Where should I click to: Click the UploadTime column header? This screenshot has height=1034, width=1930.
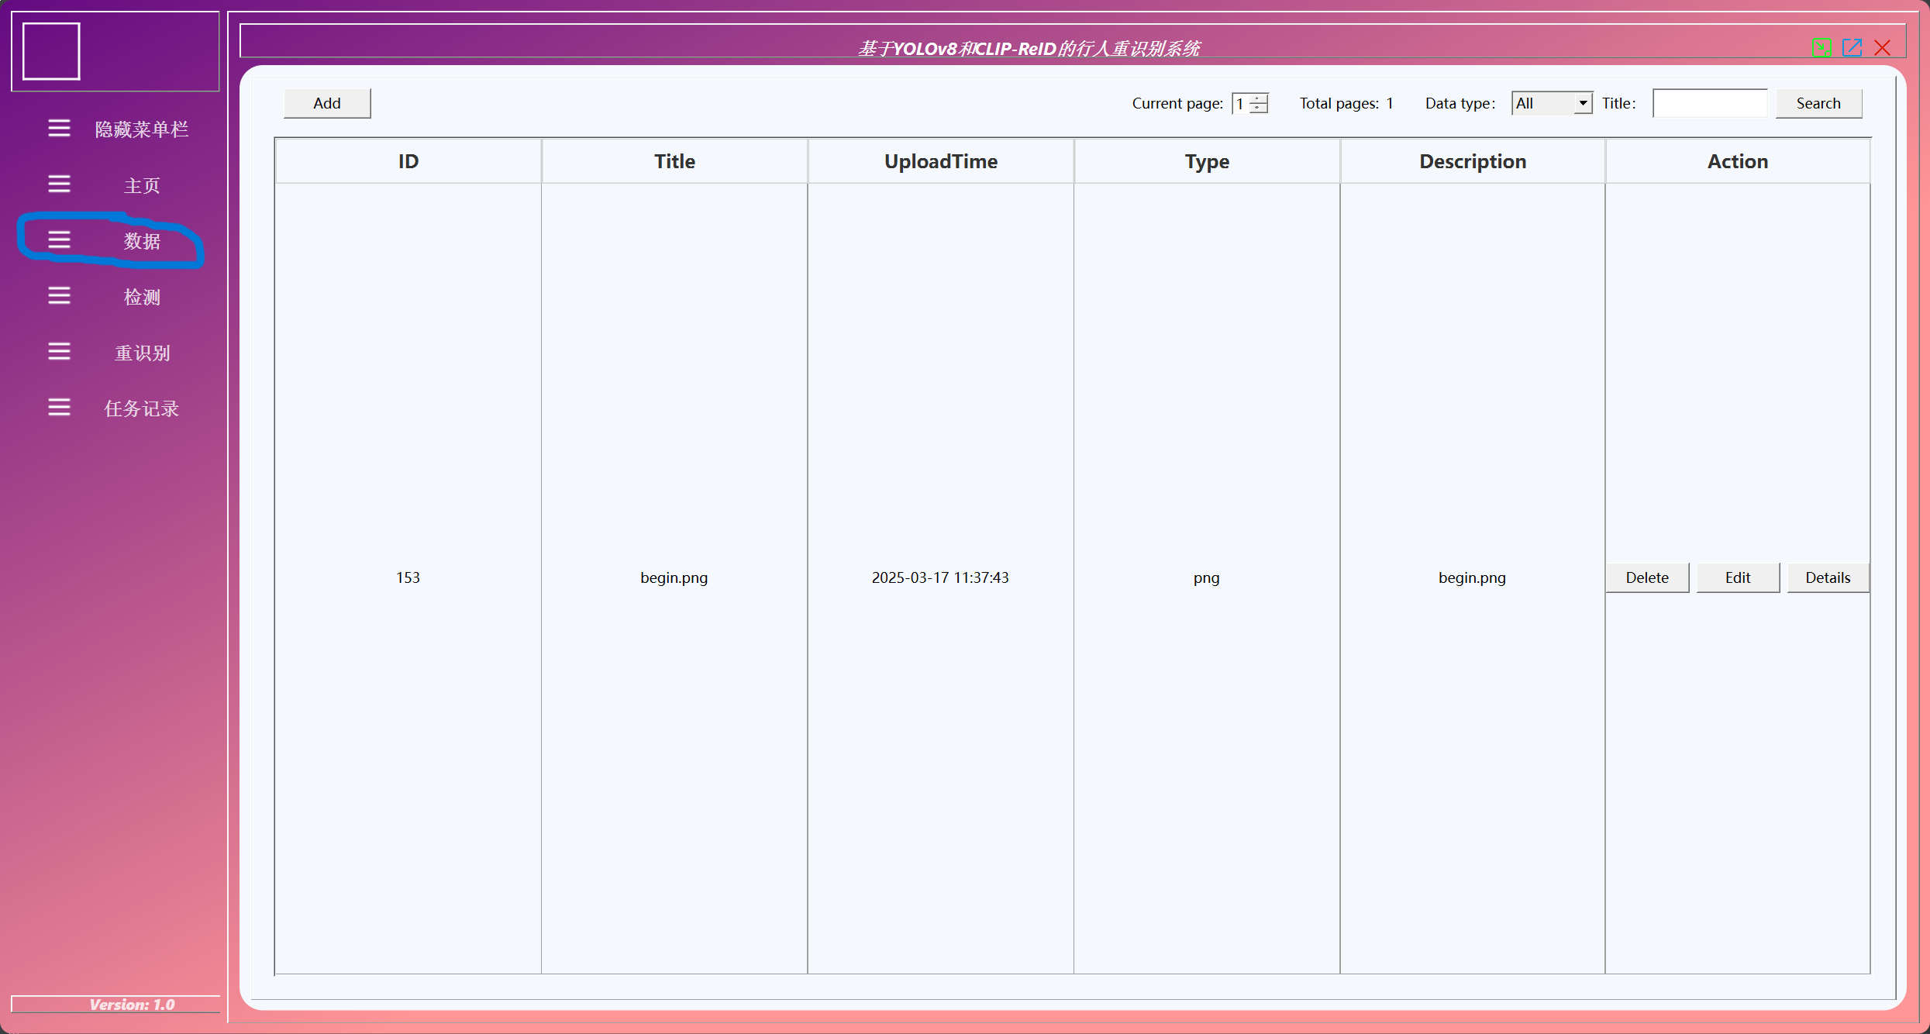(940, 161)
